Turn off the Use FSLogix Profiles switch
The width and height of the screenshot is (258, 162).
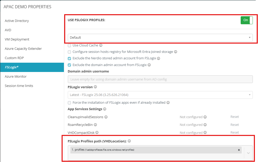[x=246, y=20]
